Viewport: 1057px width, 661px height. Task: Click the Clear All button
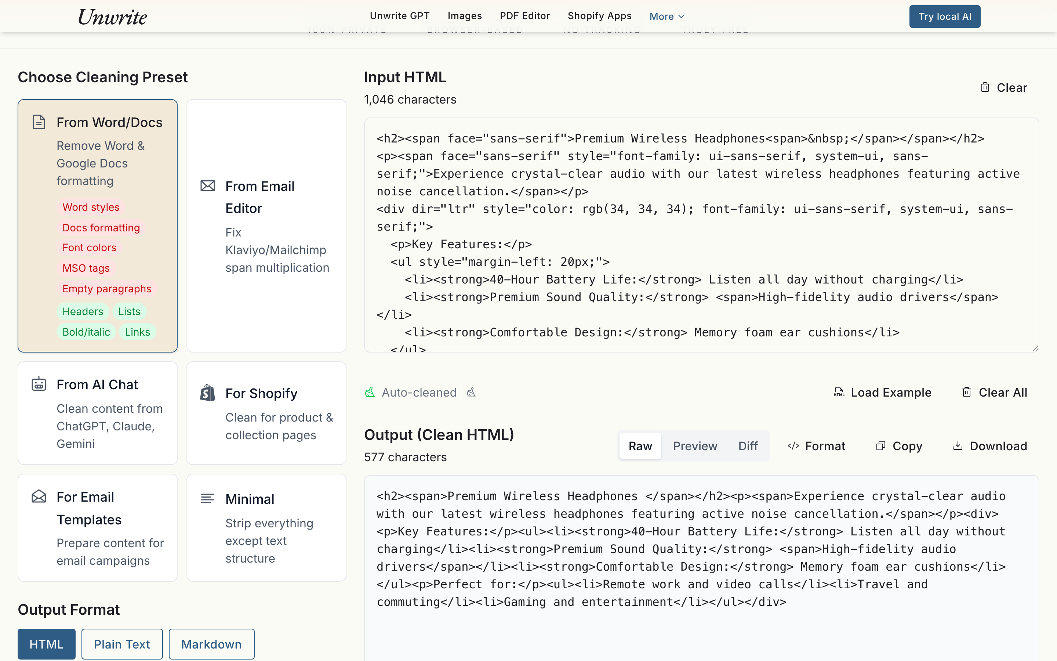995,392
